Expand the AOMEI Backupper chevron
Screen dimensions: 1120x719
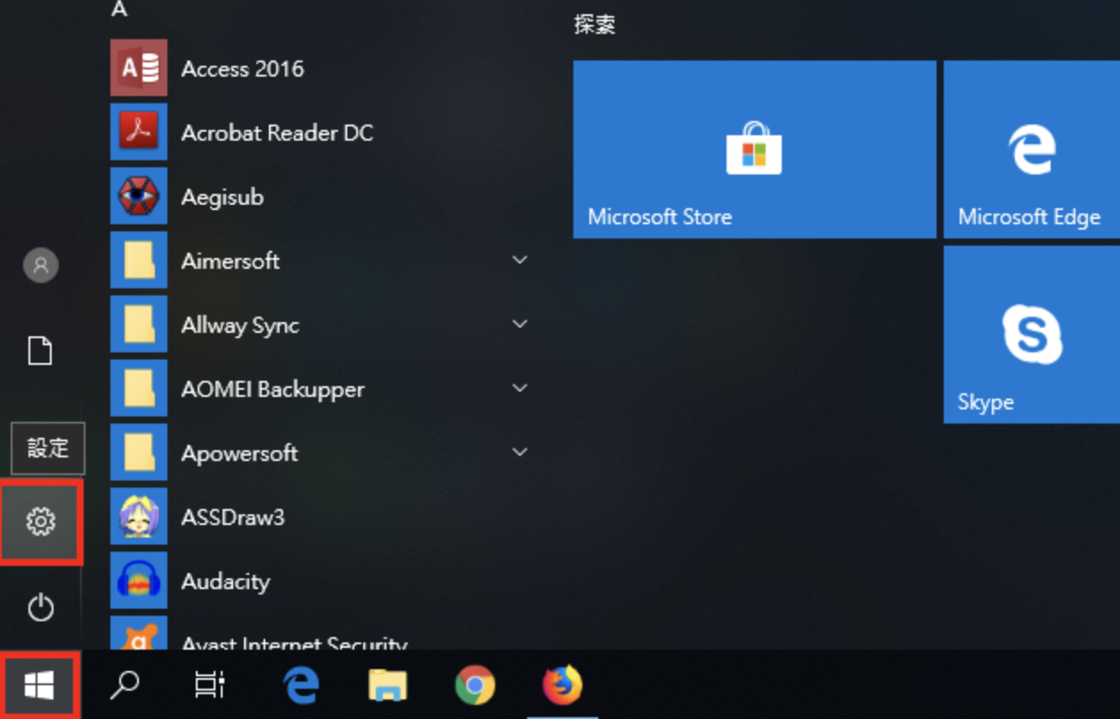(520, 388)
